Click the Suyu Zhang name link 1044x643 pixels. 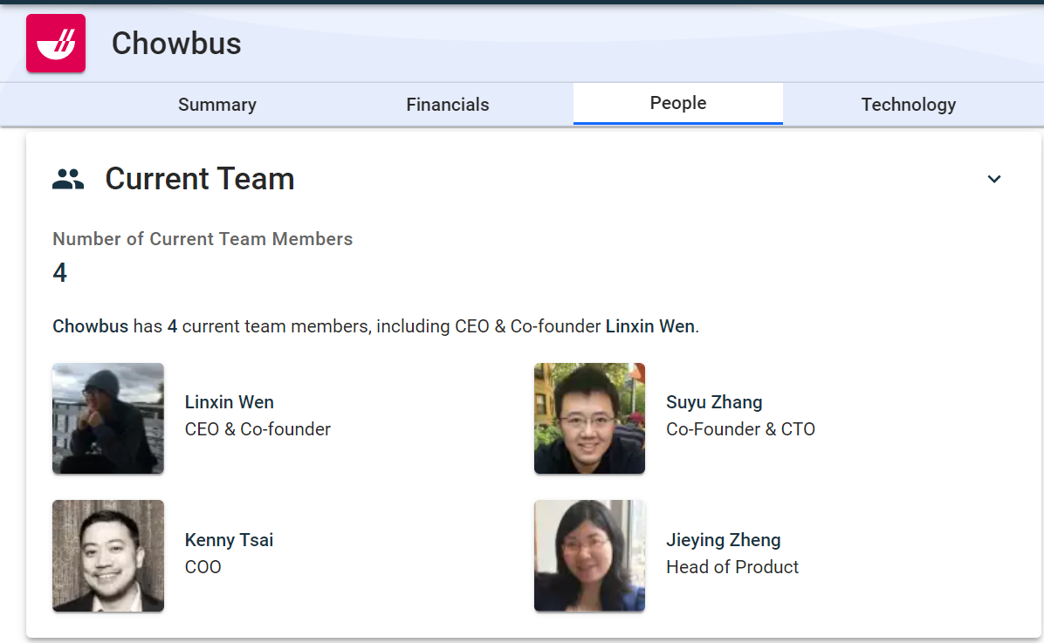[714, 402]
